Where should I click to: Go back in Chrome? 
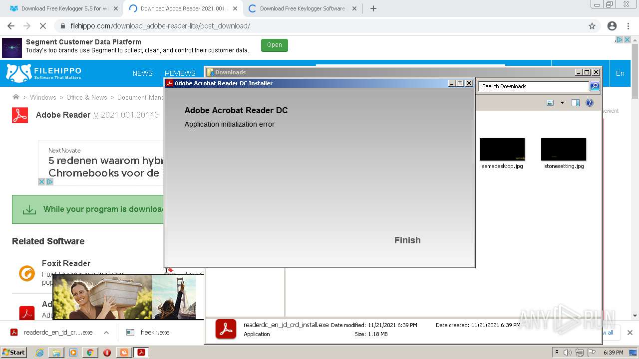pyautogui.click(x=11, y=26)
